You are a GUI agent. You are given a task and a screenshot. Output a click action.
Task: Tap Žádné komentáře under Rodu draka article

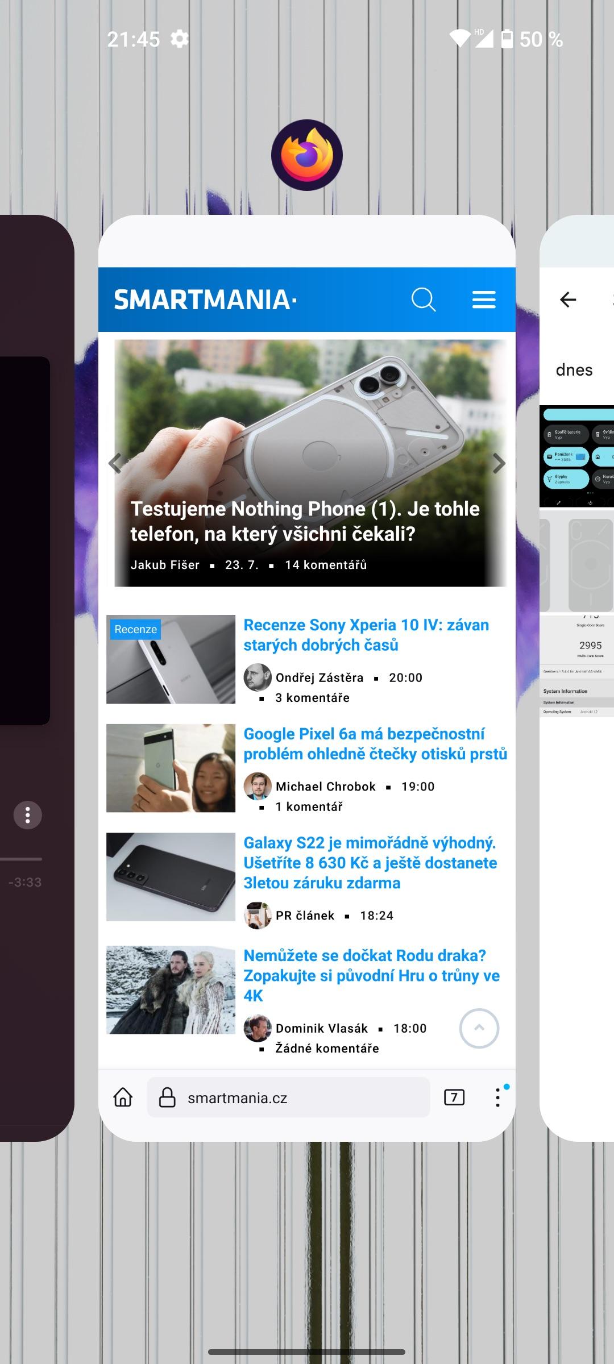click(x=327, y=1048)
